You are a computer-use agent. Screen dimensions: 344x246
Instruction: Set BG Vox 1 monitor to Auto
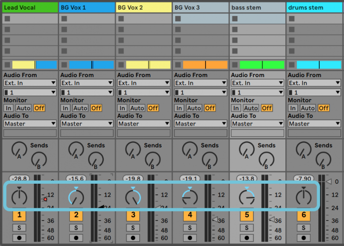point(80,108)
